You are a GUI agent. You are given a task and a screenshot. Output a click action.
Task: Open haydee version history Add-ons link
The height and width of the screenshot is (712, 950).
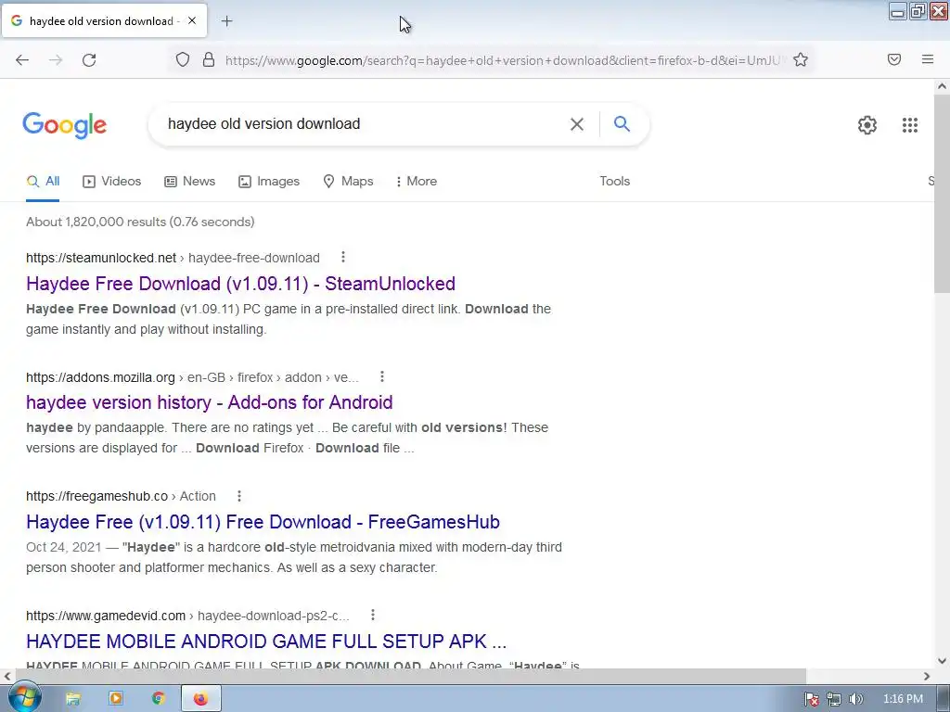click(209, 402)
